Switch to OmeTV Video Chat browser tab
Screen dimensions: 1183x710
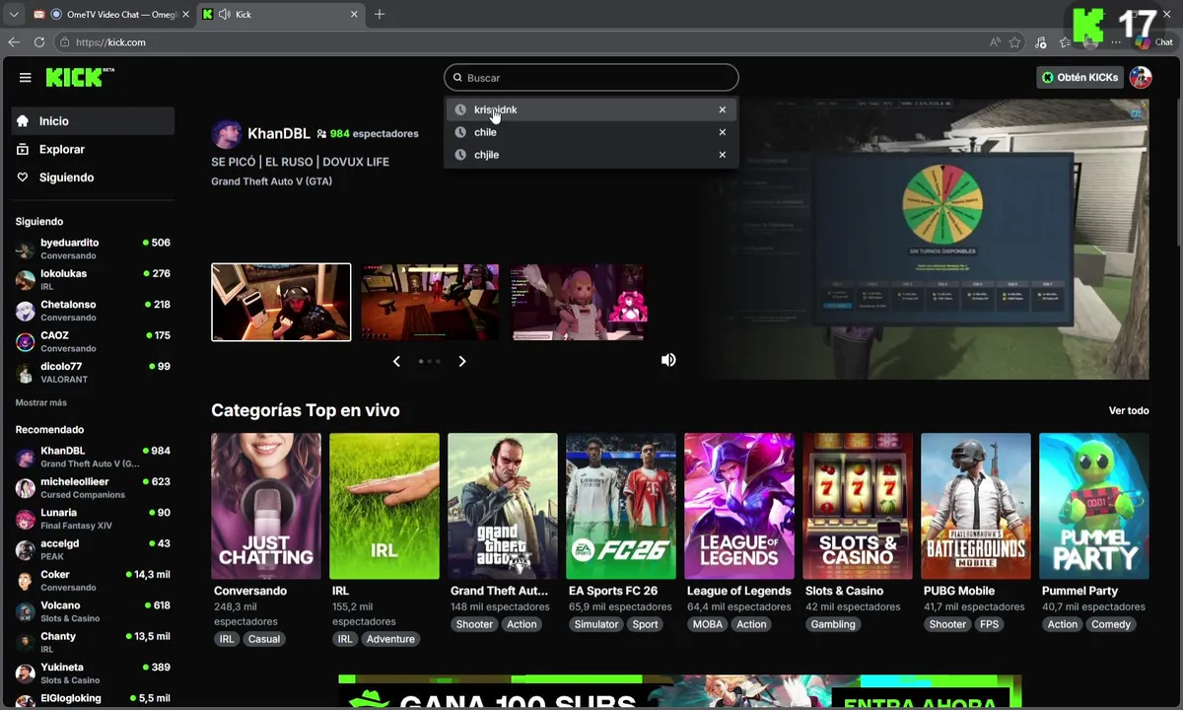pyautogui.click(x=111, y=14)
